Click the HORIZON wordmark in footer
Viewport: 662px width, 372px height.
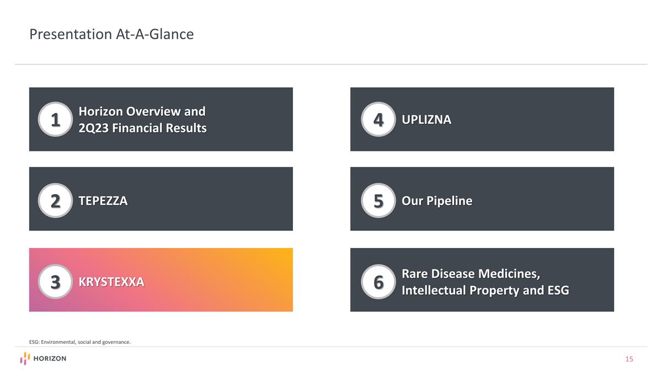coord(50,359)
